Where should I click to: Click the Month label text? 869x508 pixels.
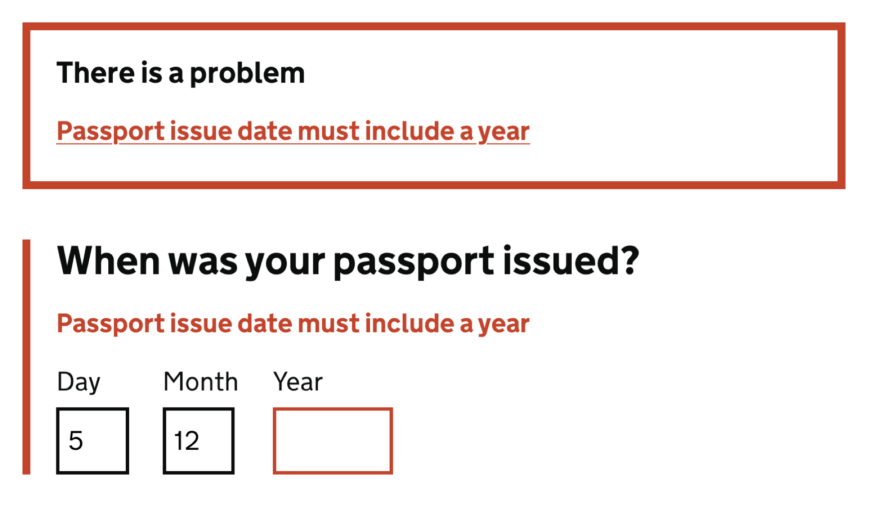pos(200,381)
